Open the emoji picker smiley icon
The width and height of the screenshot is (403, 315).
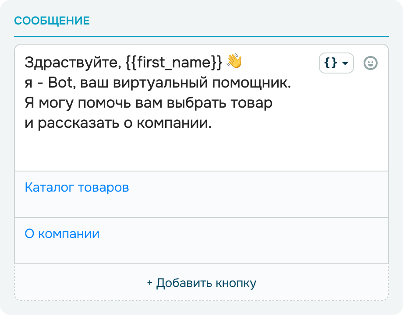coord(371,63)
